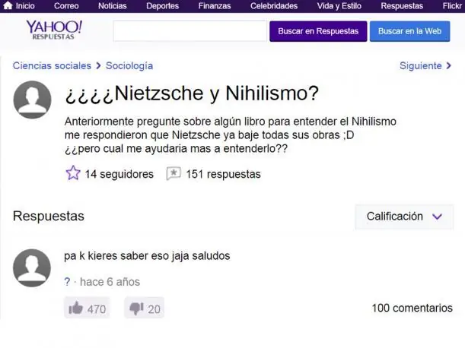Open the Ciencias sociales category link
Screen dimensions: 465x348
52,66
